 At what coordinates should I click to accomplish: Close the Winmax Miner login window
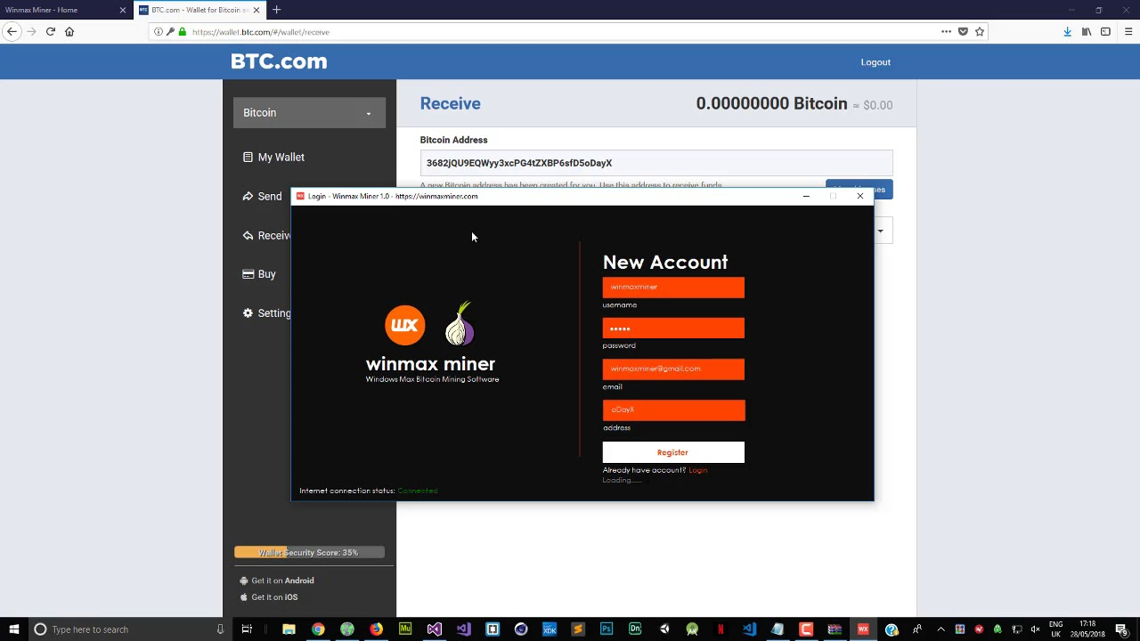pyautogui.click(x=860, y=197)
